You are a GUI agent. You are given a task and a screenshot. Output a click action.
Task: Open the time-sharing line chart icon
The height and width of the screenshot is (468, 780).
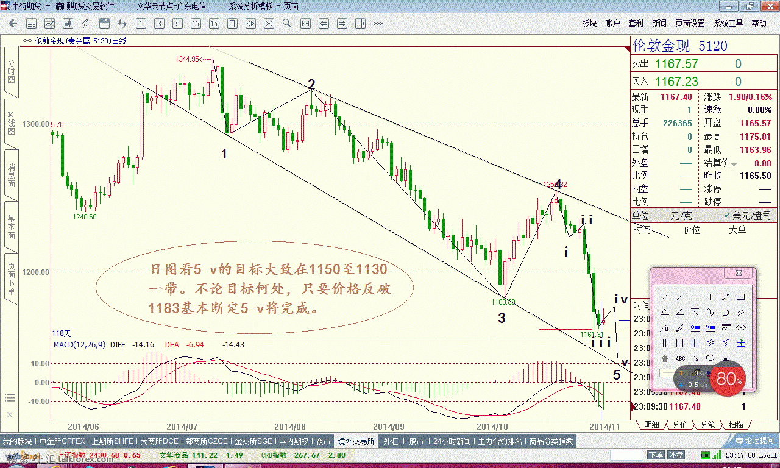(x=49, y=23)
